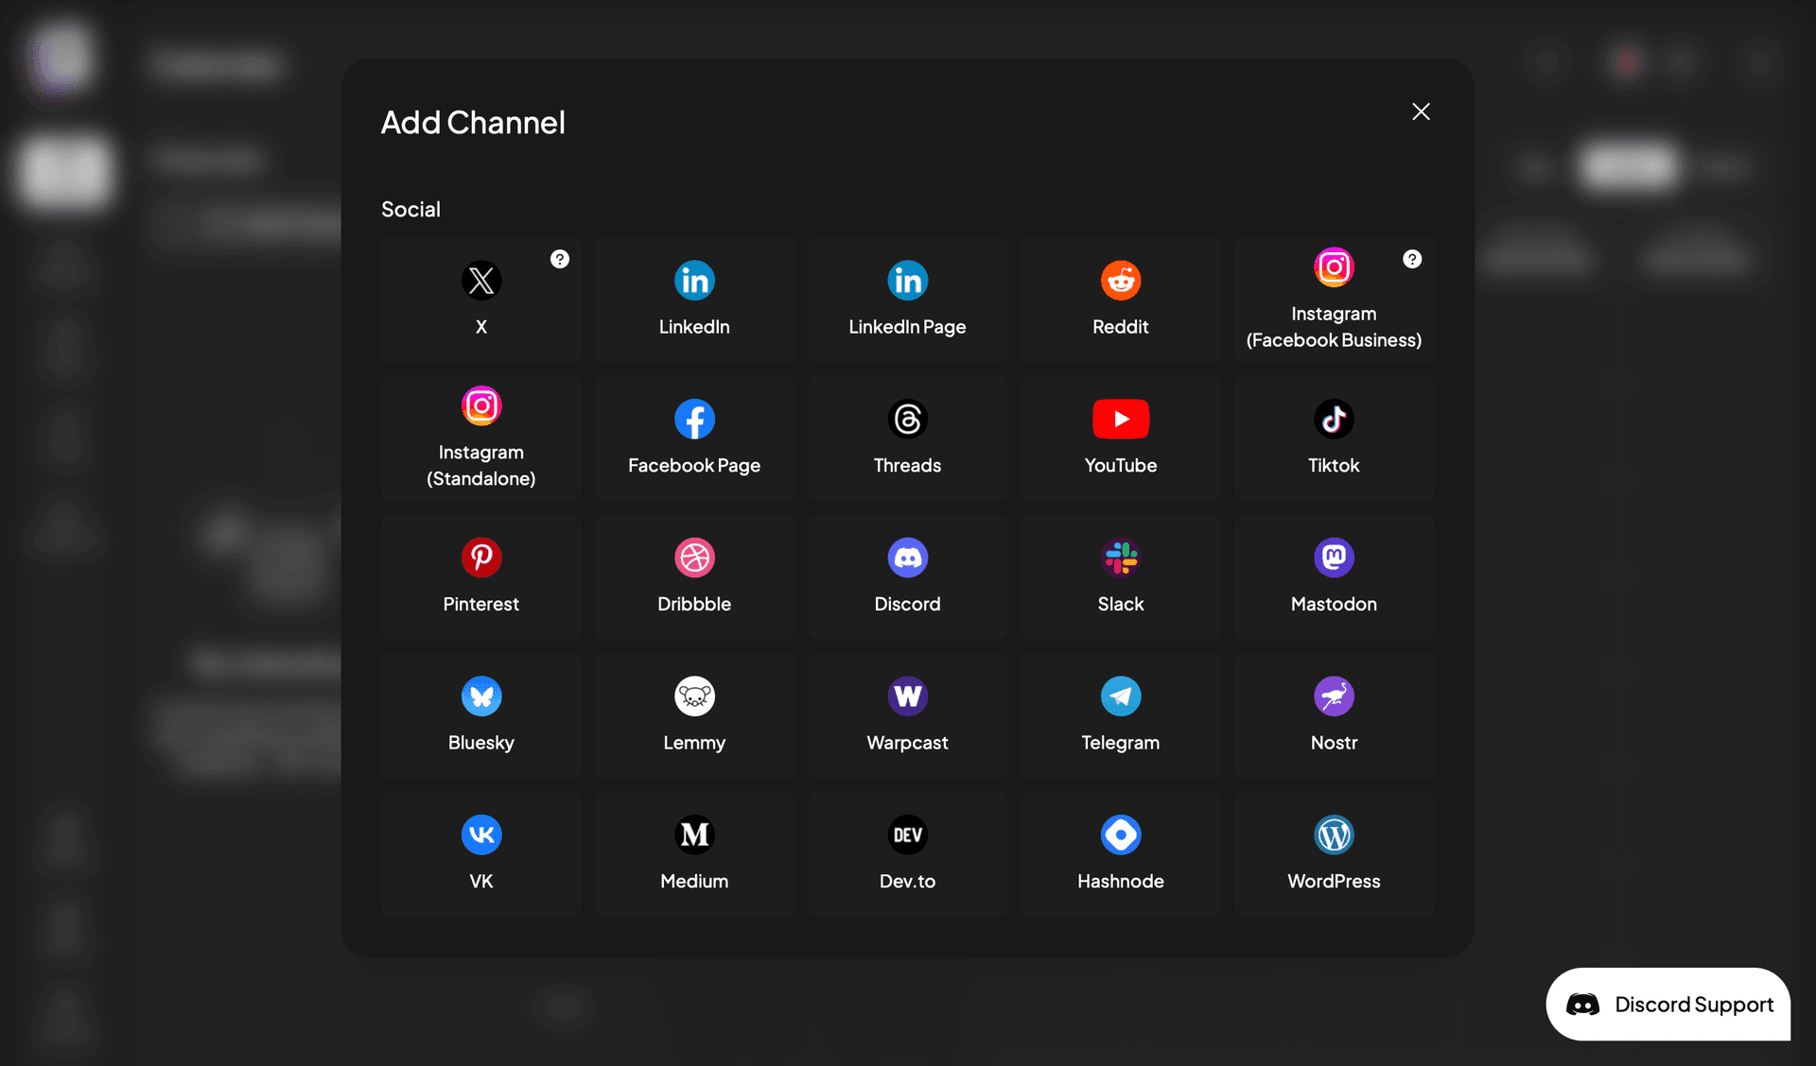
Task: Add Warpcast as a channel
Action: (907, 715)
